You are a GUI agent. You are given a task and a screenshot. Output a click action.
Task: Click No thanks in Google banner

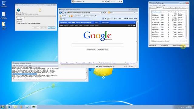click(105, 22)
